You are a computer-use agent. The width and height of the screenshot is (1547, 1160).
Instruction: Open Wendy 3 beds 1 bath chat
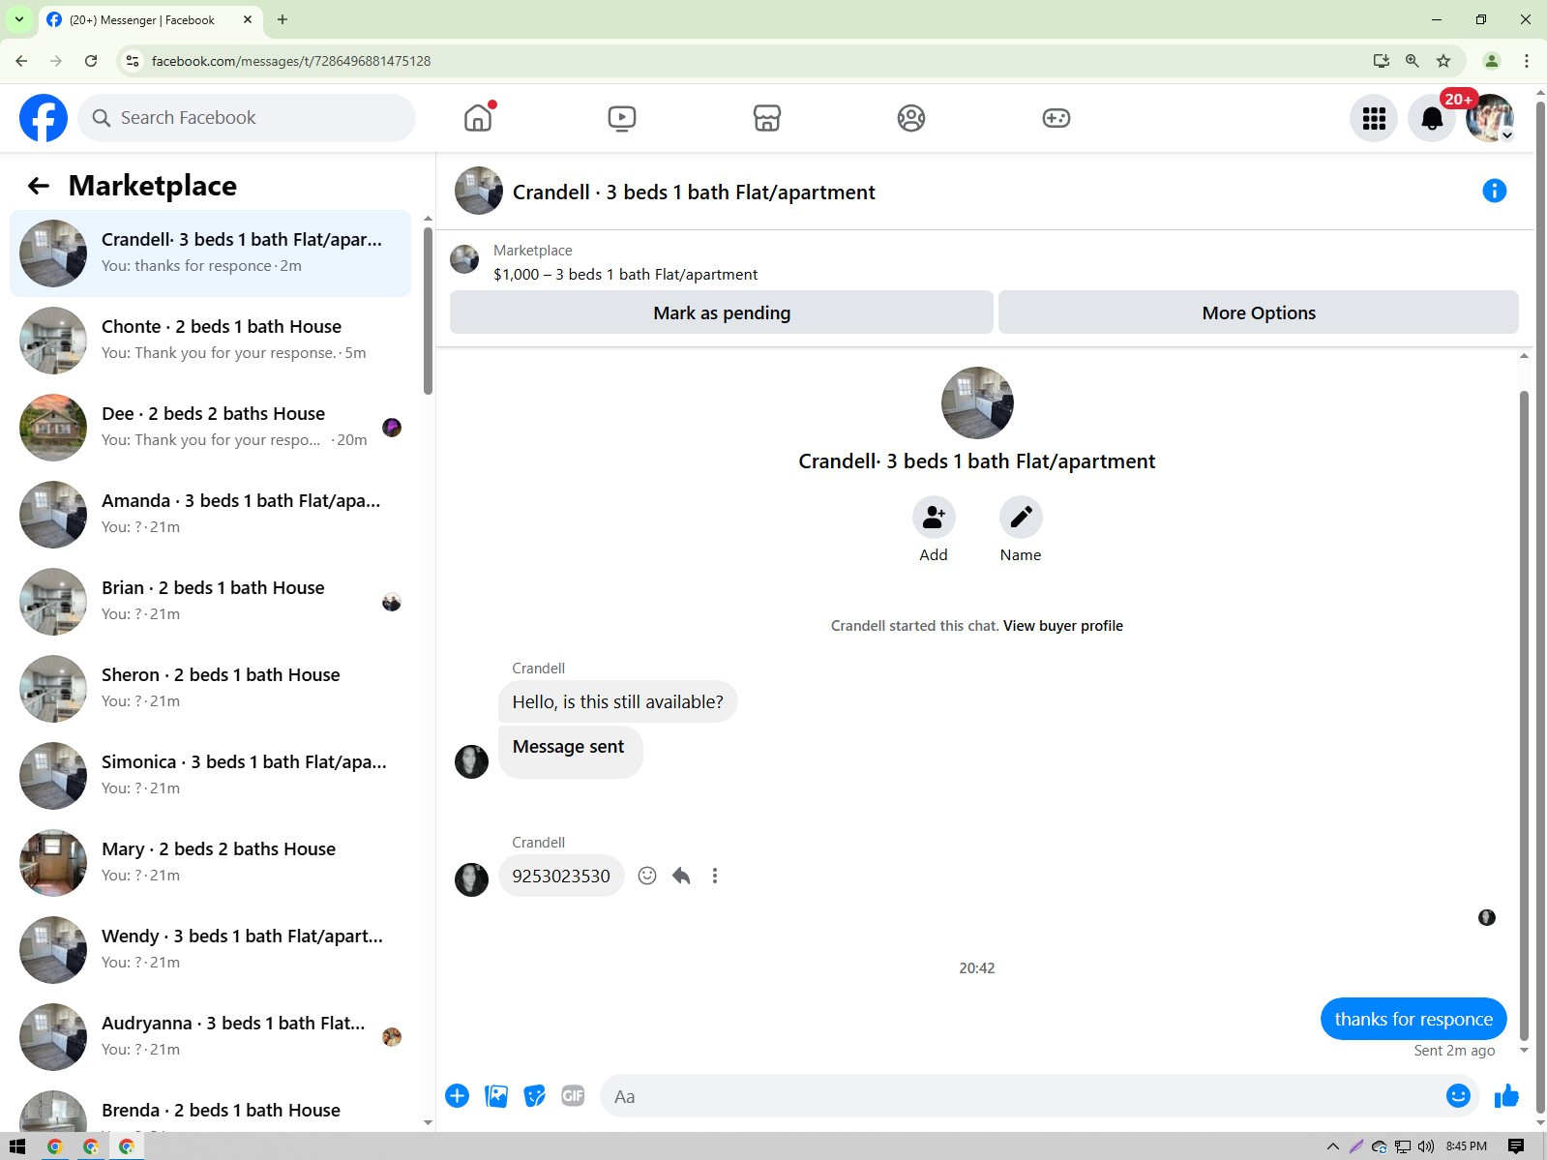point(210,950)
